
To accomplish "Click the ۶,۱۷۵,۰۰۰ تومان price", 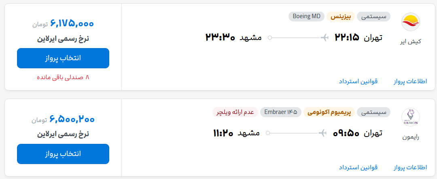I will pyautogui.click(x=63, y=24).
